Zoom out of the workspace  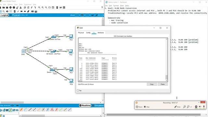[x=46, y=7]
